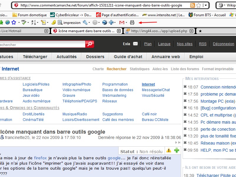
Task: Click the RSS feed icon in address bar
Action: tap(193, 5)
